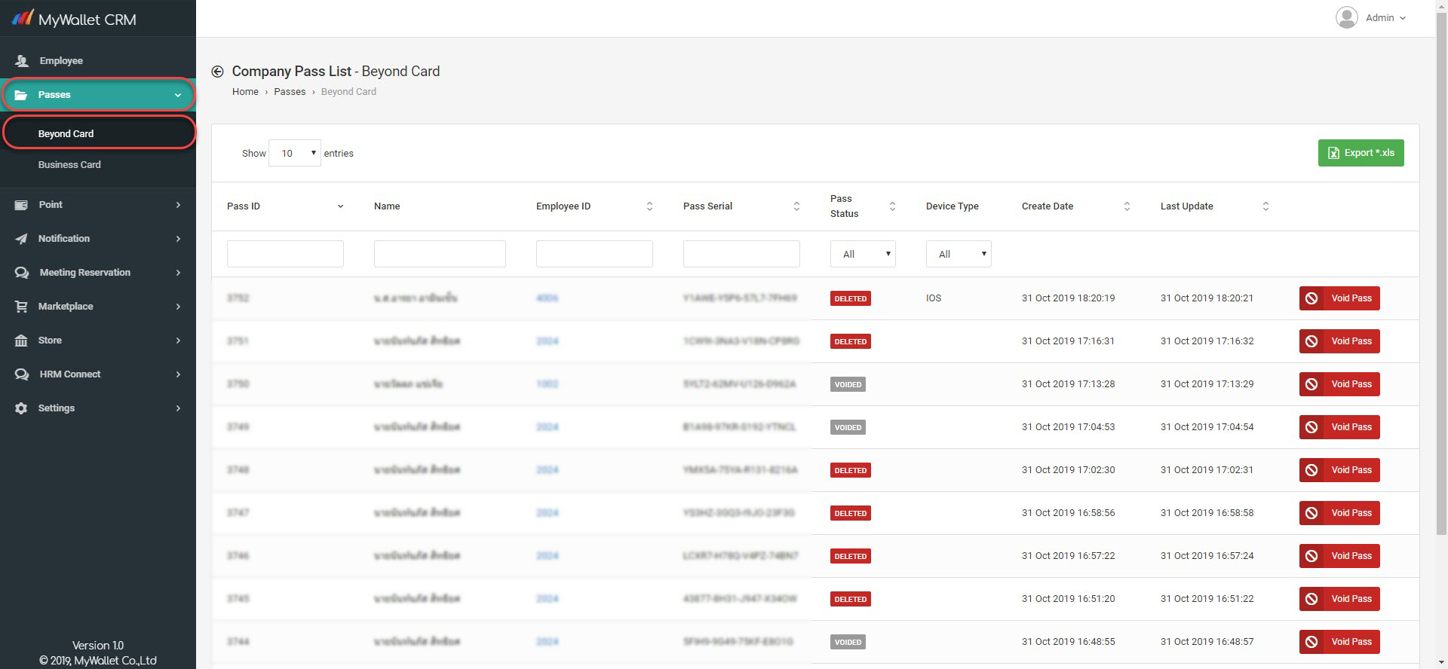Click the Last Update 31 Oct 2019 16:57:24 cell
This screenshot has height=669, width=1448.
[x=1207, y=556]
